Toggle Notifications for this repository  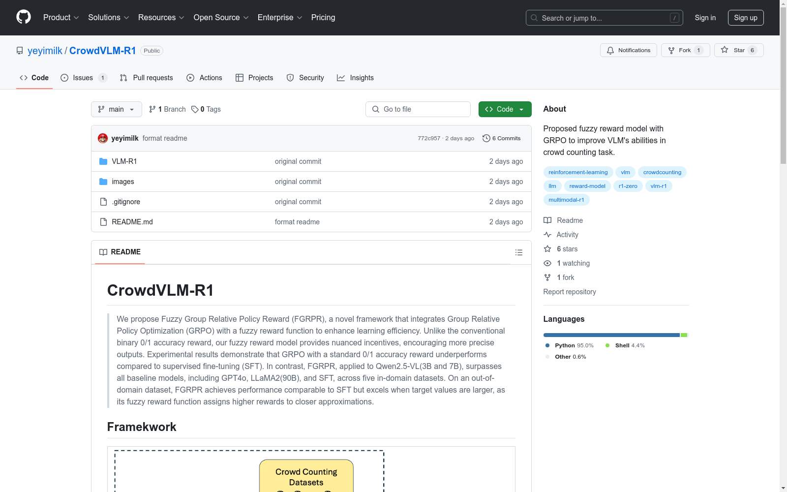tap(629, 50)
